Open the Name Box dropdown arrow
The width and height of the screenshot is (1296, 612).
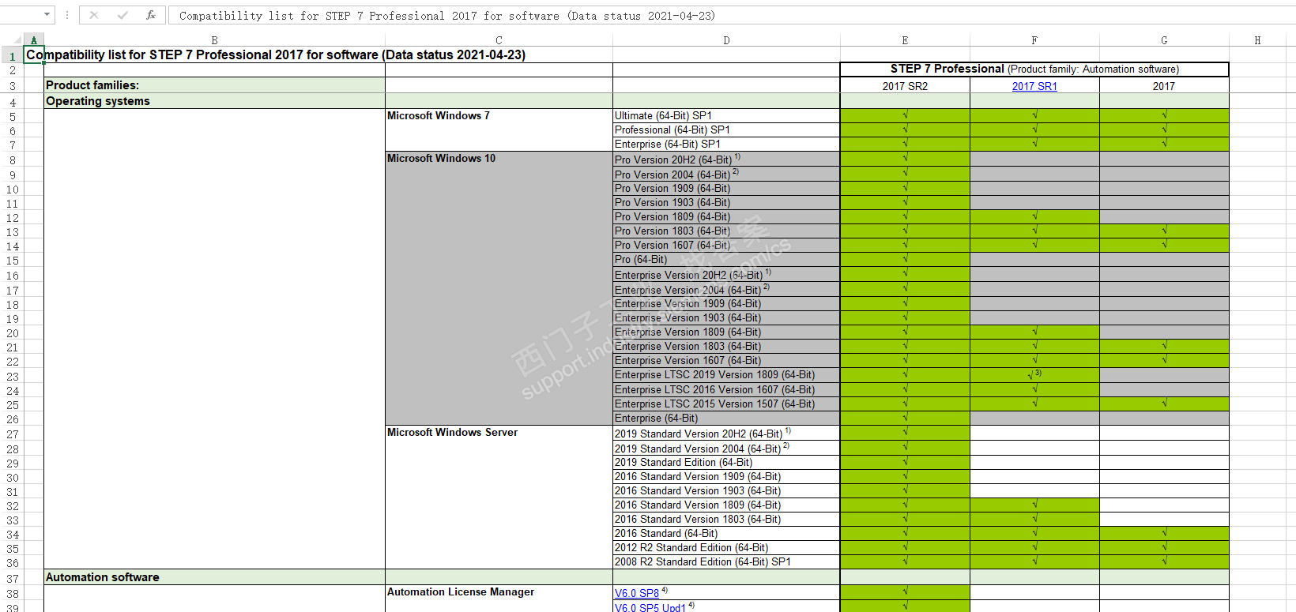[x=47, y=14]
